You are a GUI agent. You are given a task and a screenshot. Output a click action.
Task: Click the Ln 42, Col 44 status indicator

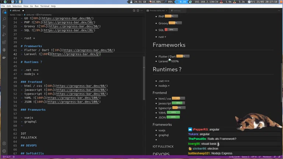click(234, 157)
